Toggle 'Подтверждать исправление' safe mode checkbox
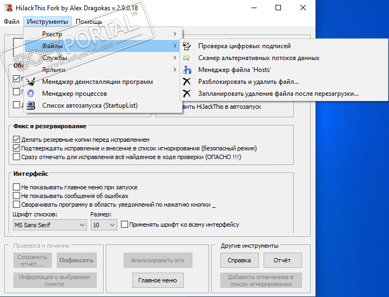Viewport: 389px width, 297px height. [x=16, y=148]
